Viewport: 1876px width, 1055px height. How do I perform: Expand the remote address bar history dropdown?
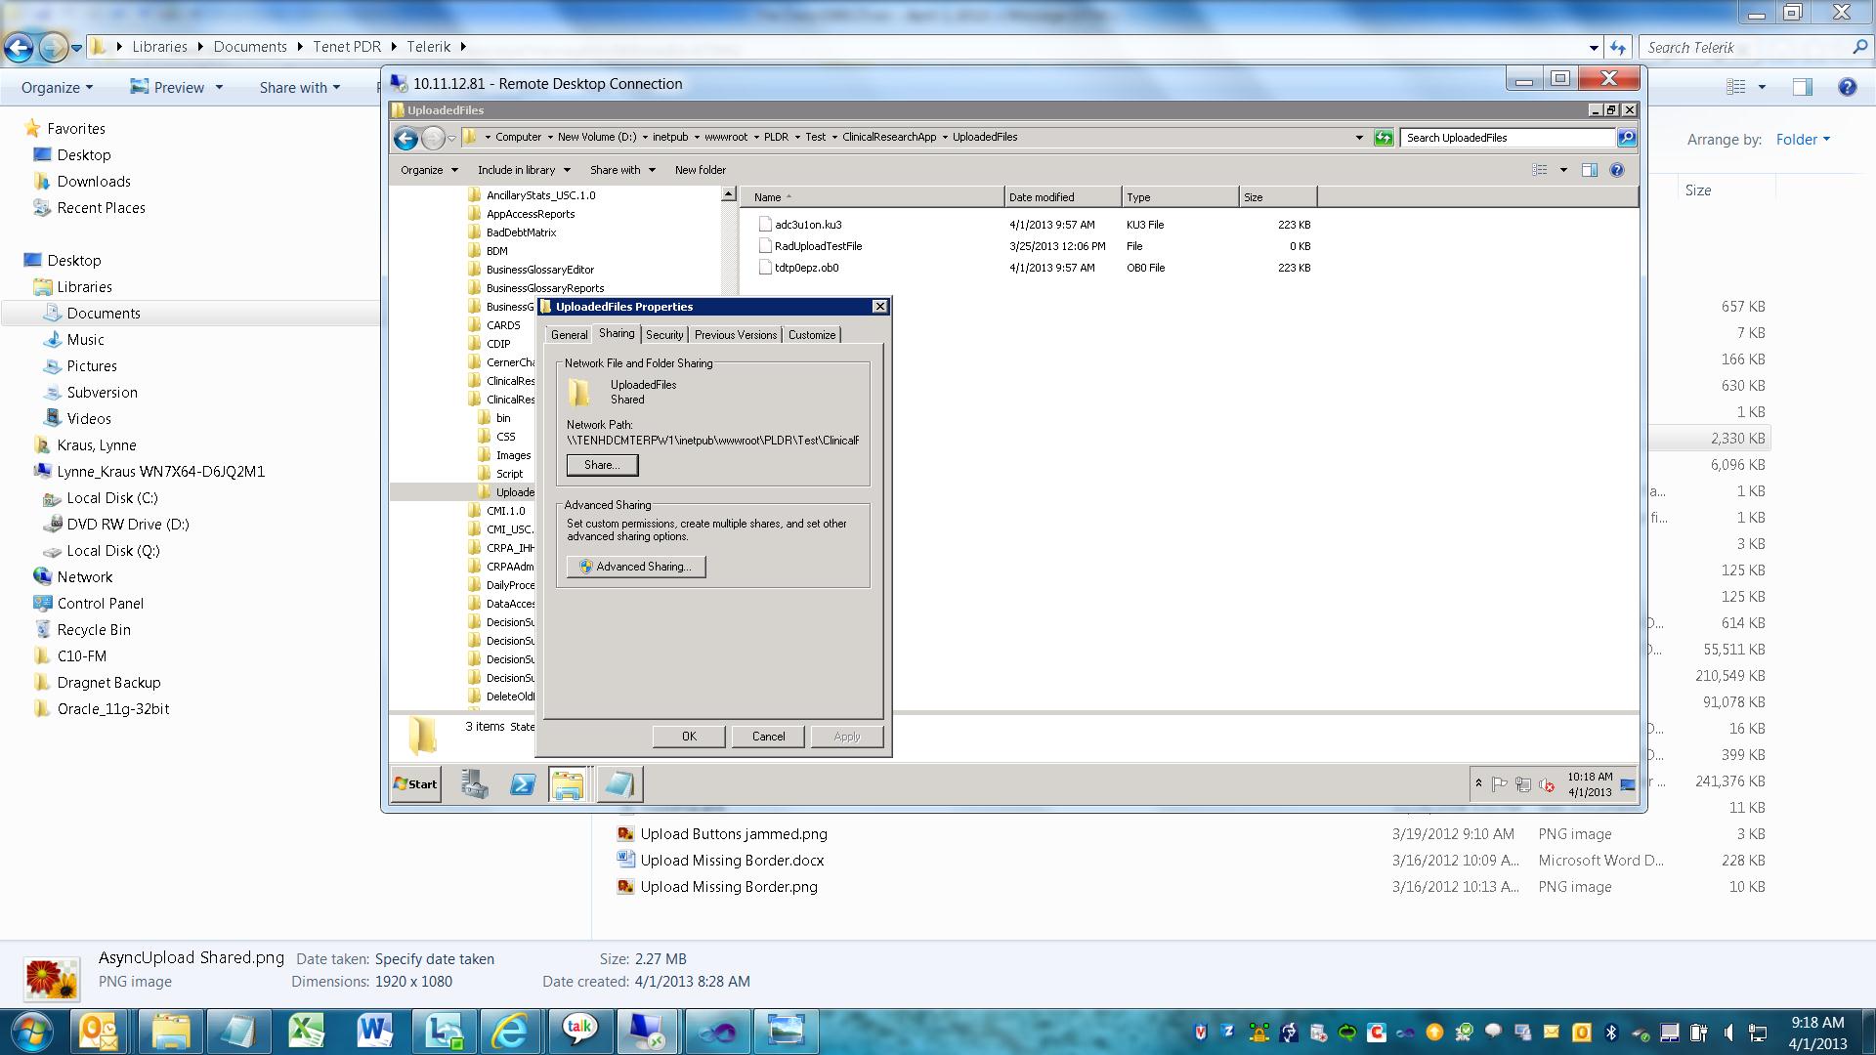(1359, 138)
